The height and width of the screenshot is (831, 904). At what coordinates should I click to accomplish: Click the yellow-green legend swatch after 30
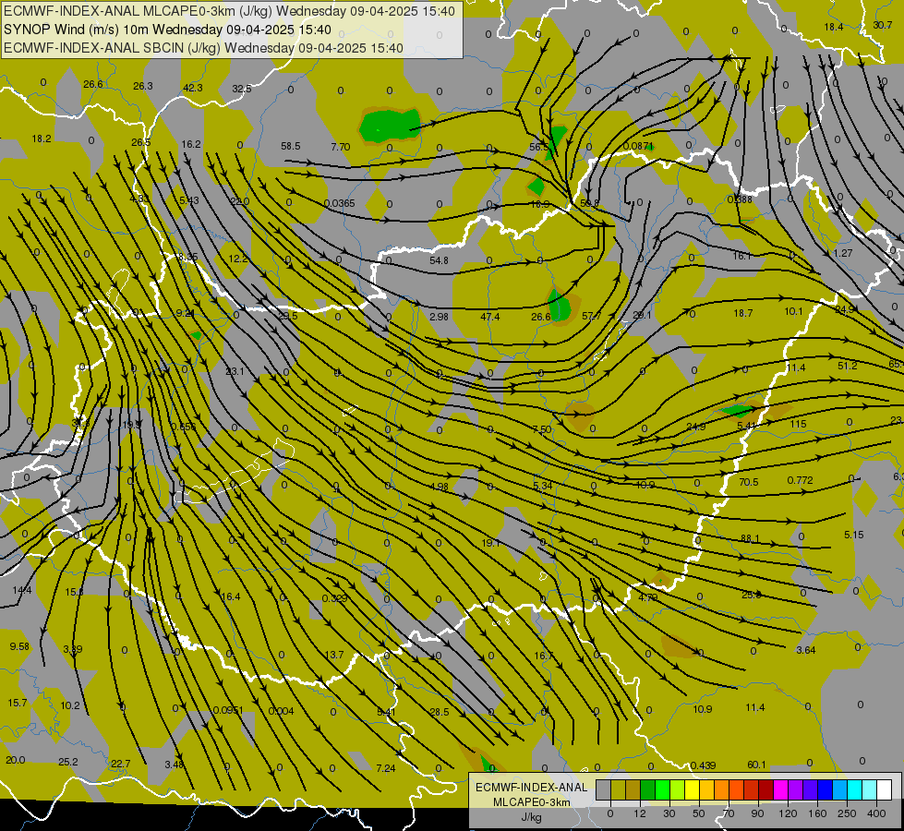[677, 789]
